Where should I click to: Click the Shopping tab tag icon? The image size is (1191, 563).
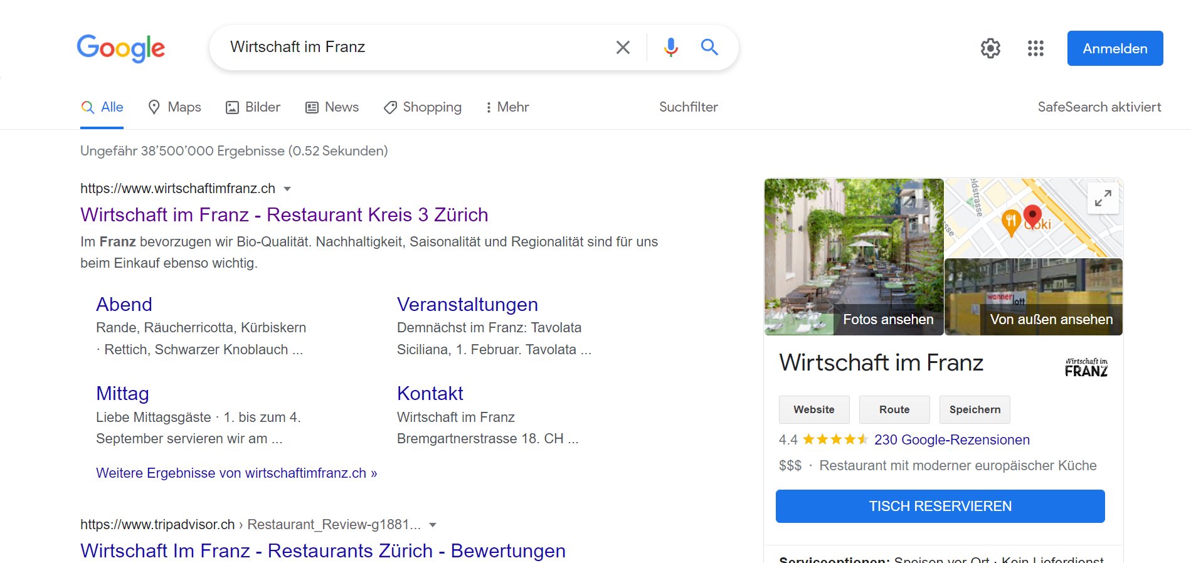coord(390,108)
